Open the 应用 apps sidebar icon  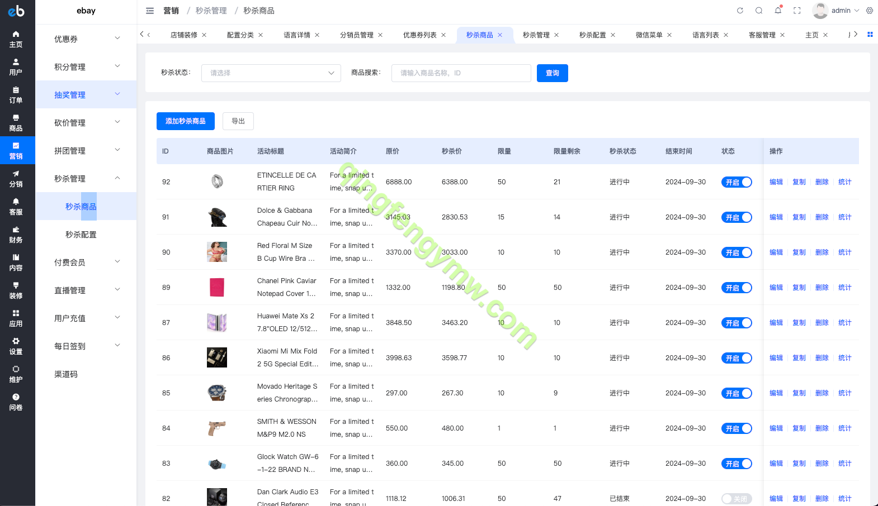[16, 318]
